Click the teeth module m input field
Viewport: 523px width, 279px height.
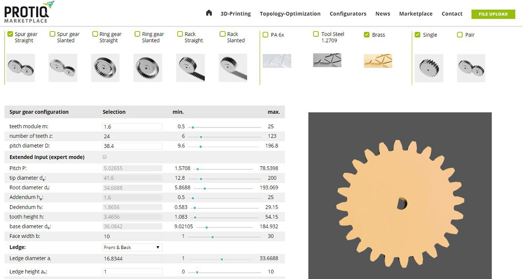[132, 127]
